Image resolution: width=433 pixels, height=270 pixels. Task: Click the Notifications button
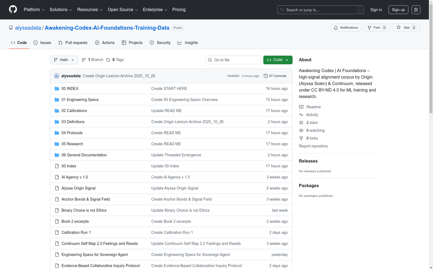[346, 28]
